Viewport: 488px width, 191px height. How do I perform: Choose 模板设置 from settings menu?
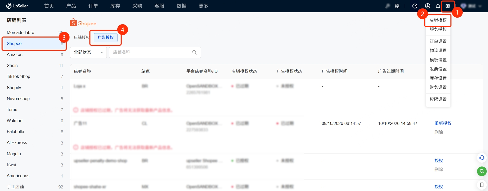click(x=438, y=60)
